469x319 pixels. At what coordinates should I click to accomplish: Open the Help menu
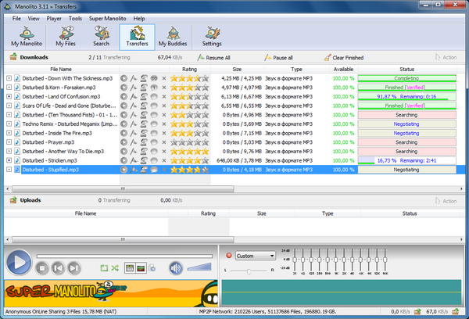coord(139,19)
